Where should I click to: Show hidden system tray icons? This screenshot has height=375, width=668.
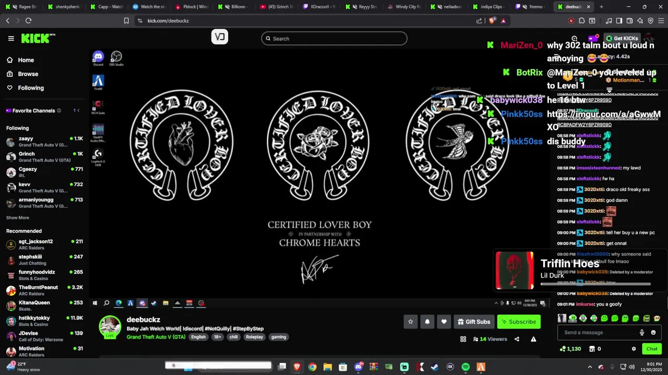point(590,367)
